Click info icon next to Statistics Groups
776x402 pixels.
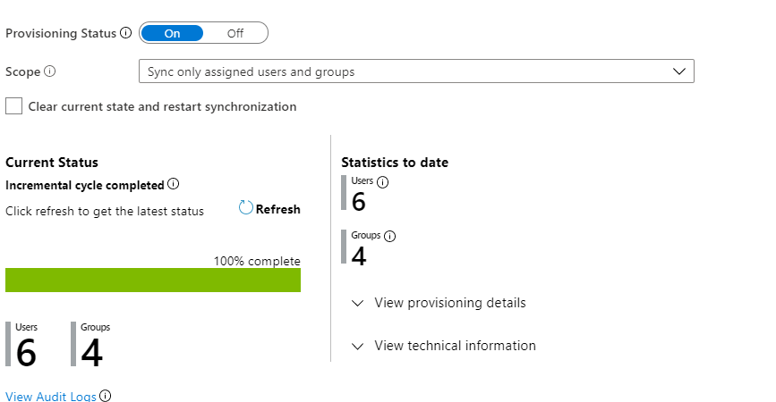tap(389, 237)
